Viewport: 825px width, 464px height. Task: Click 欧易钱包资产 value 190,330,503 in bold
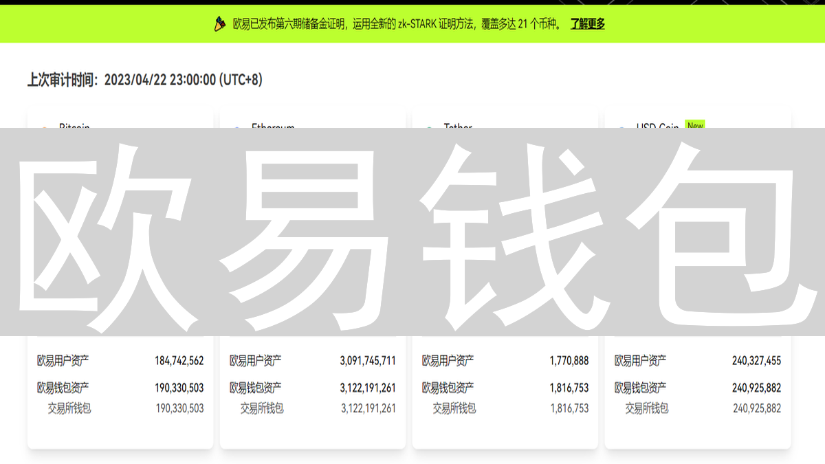point(179,388)
